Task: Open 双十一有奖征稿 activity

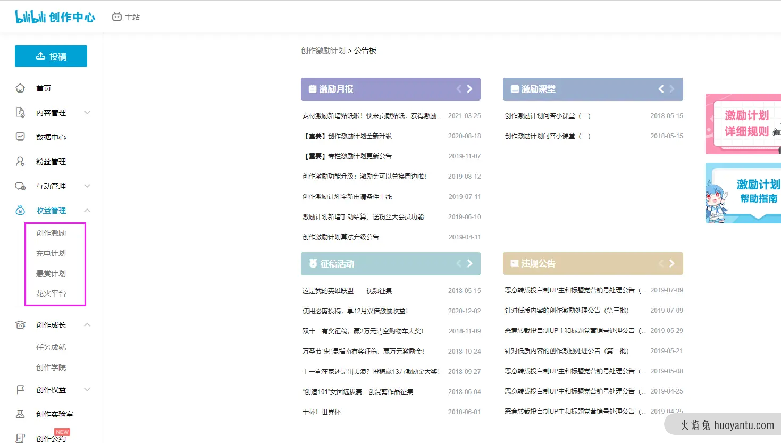Action: click(363, 331)
